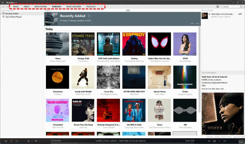Click the large Usher Confessions artwork
The height and width of the screenshot is (144, 245).
pos(223,114)
